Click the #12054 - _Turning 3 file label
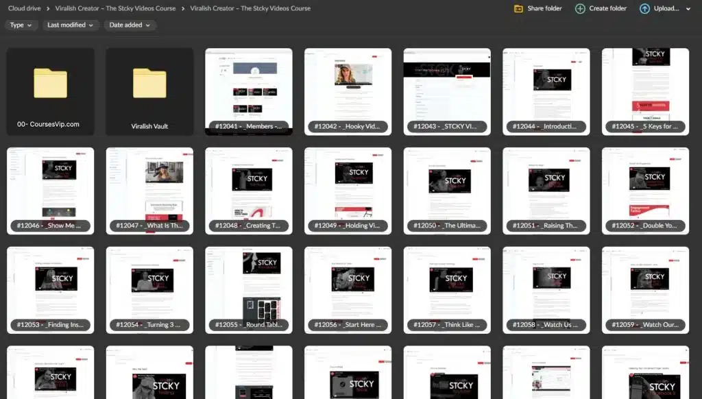Image resolution: width=702 pixels, height=399 pixels. (149, 325)
